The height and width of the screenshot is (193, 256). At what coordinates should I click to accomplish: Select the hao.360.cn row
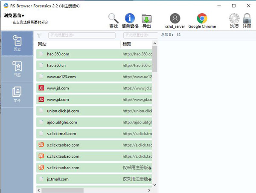[x=94, y=65]
